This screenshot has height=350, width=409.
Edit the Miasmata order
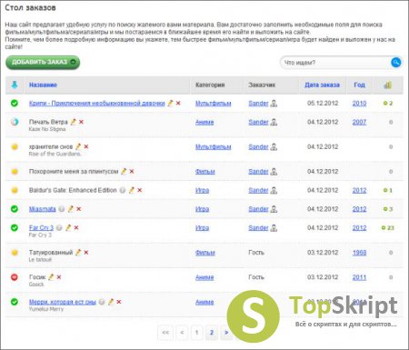[x=71, y=209]
